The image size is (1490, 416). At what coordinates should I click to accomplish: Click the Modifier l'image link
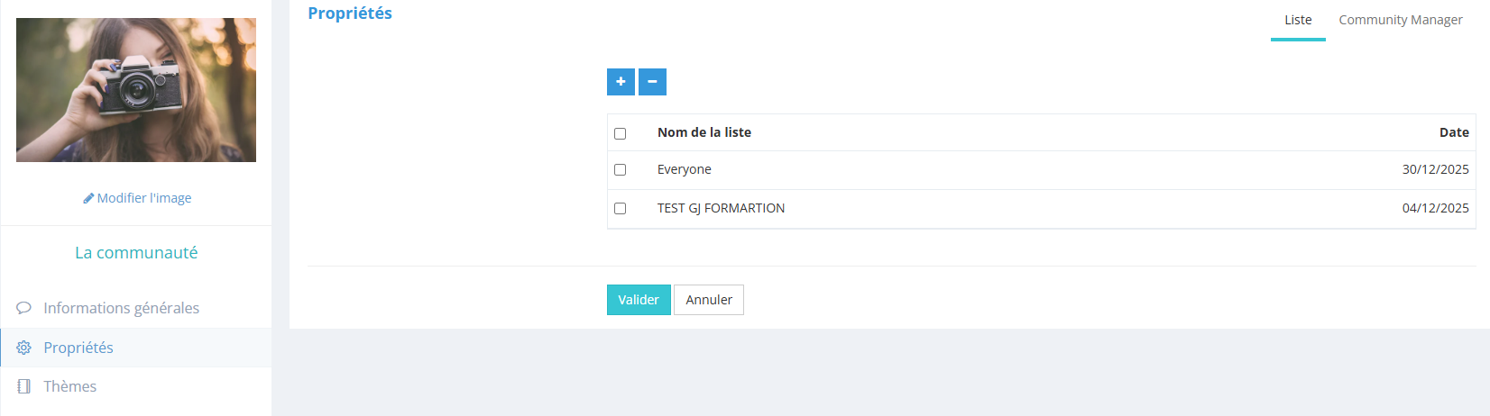144,198
